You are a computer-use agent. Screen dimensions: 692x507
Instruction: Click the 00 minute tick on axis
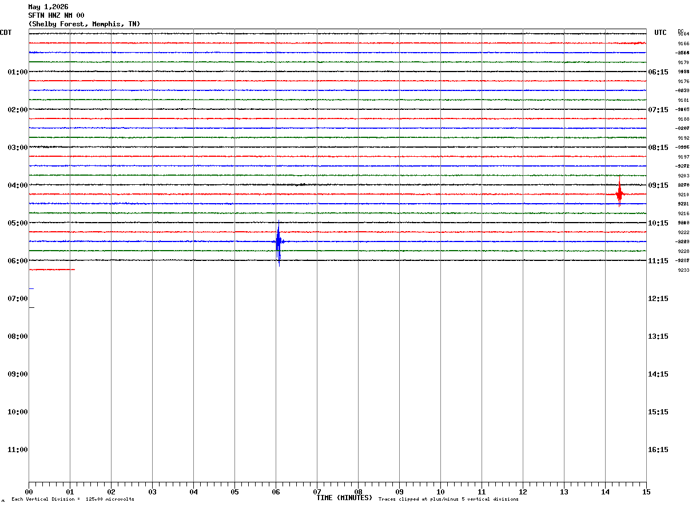tap(29, 492)
